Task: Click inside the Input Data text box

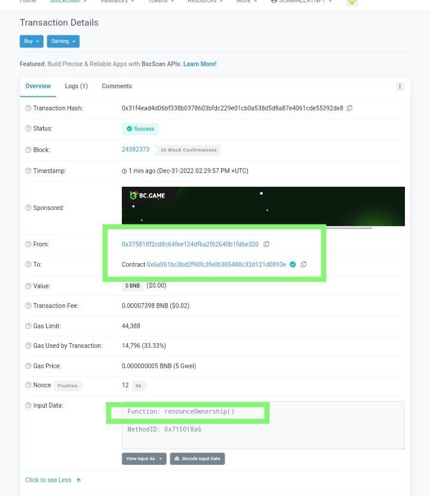Action: [x=263, y=425]
